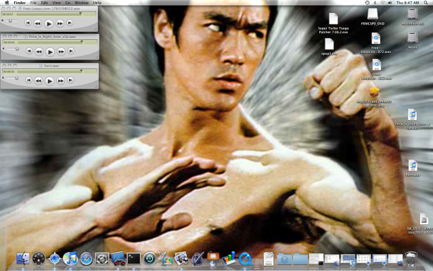433x271 pixels.
Task: Open System Preferences from the Dock
Action: click(x=102, y=259)
